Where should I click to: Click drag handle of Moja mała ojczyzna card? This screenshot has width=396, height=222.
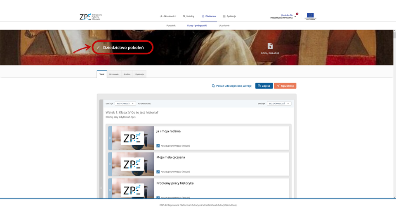(110, 164)
